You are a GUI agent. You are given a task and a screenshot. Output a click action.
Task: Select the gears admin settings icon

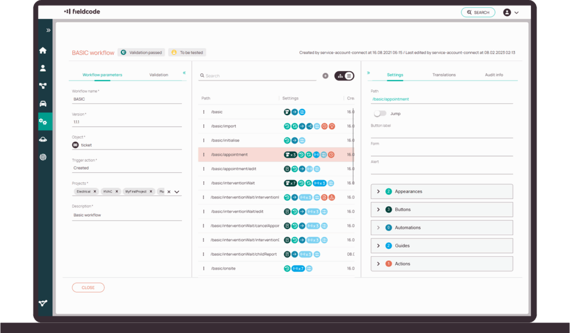43,122
